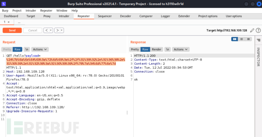Click the 'ok' response body
The width and height of the screenshot is (262, 137).
pyautogui.click(x=136, y=79)
